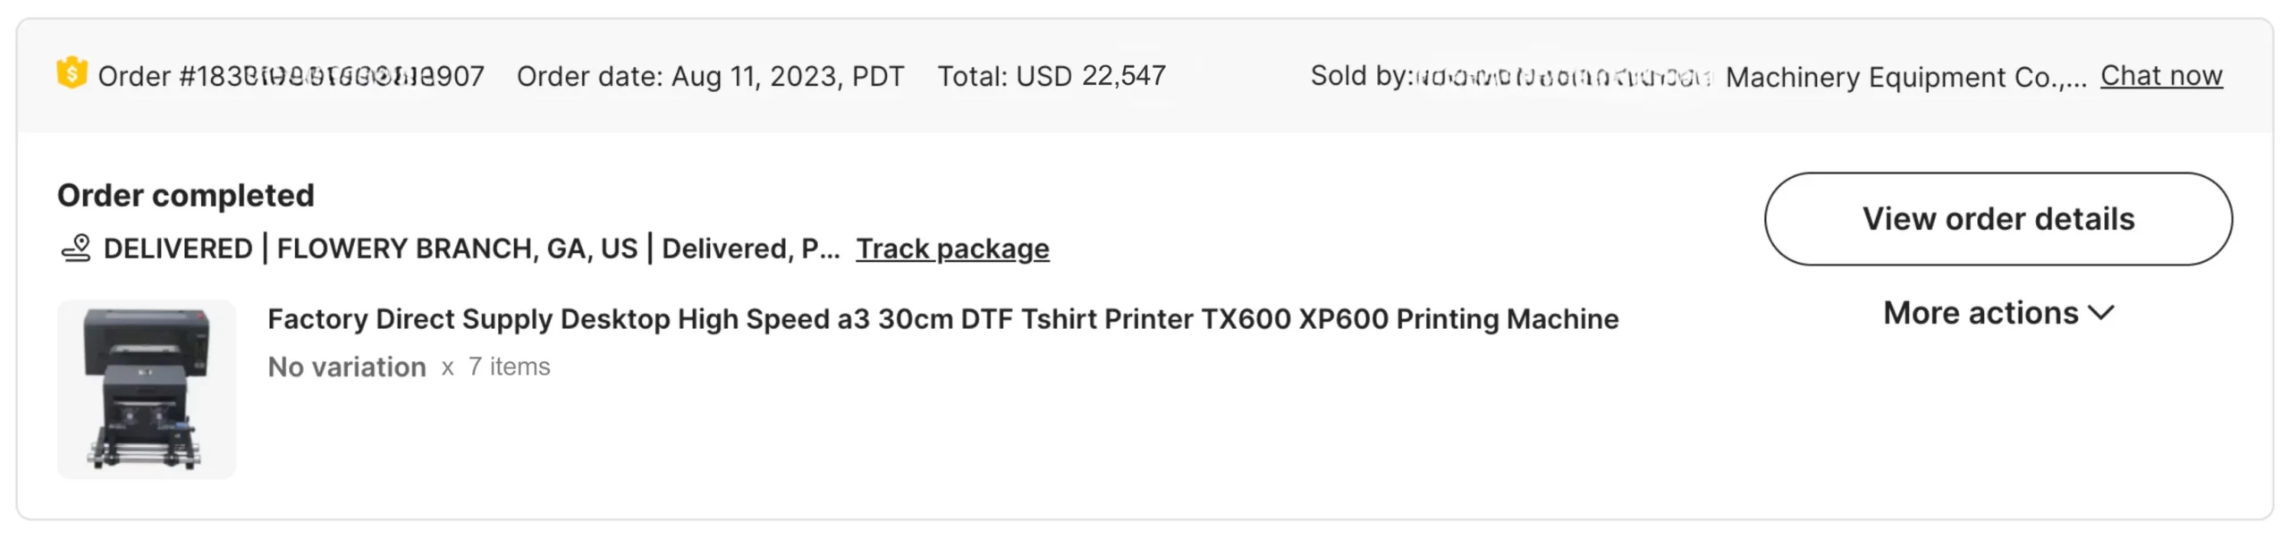This screenshot has height=540, width=2289.
Task: Click the order number ending in 907
Action: pyautogui.click(x=291, y=77)
